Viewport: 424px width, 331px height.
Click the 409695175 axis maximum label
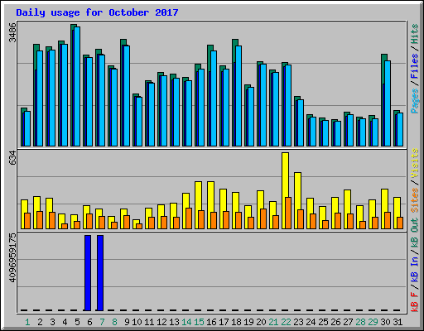(12, 258)
